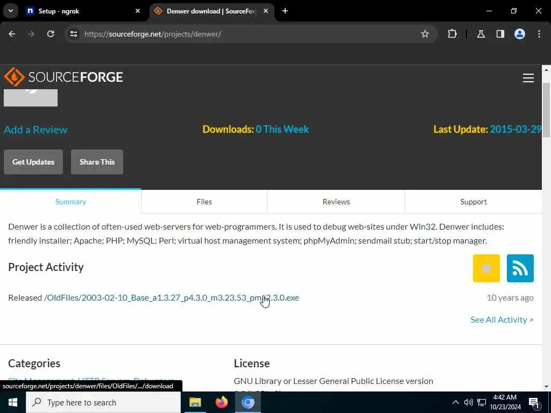Open the volume speaker tray icon
The image size is (551, 413).
pyautogui.click(x=469, y=402)
